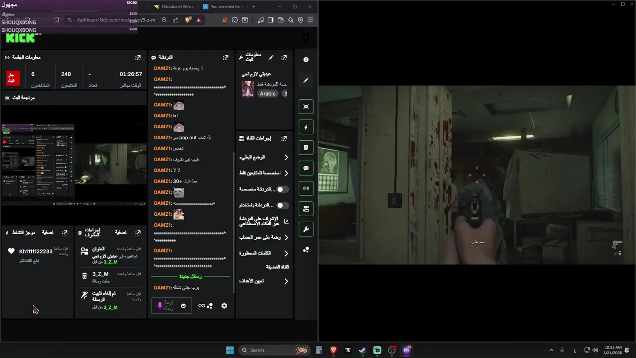Edit stream info with pencil icon
This screenshot has height=358, width=636.
[271, 58]
